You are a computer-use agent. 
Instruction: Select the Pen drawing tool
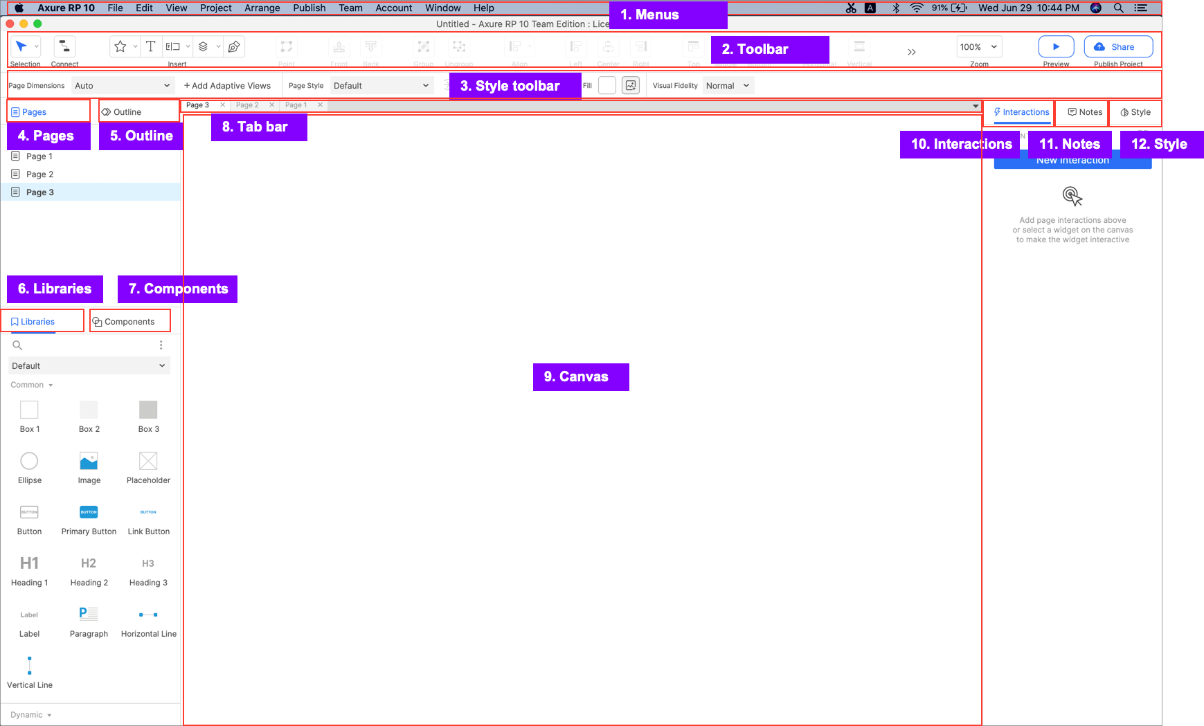[234, 46]
